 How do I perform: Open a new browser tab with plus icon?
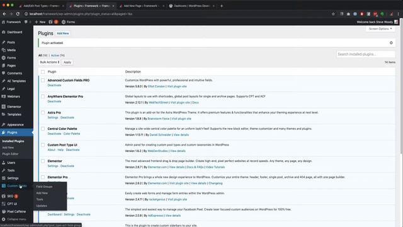pos(222,6)
